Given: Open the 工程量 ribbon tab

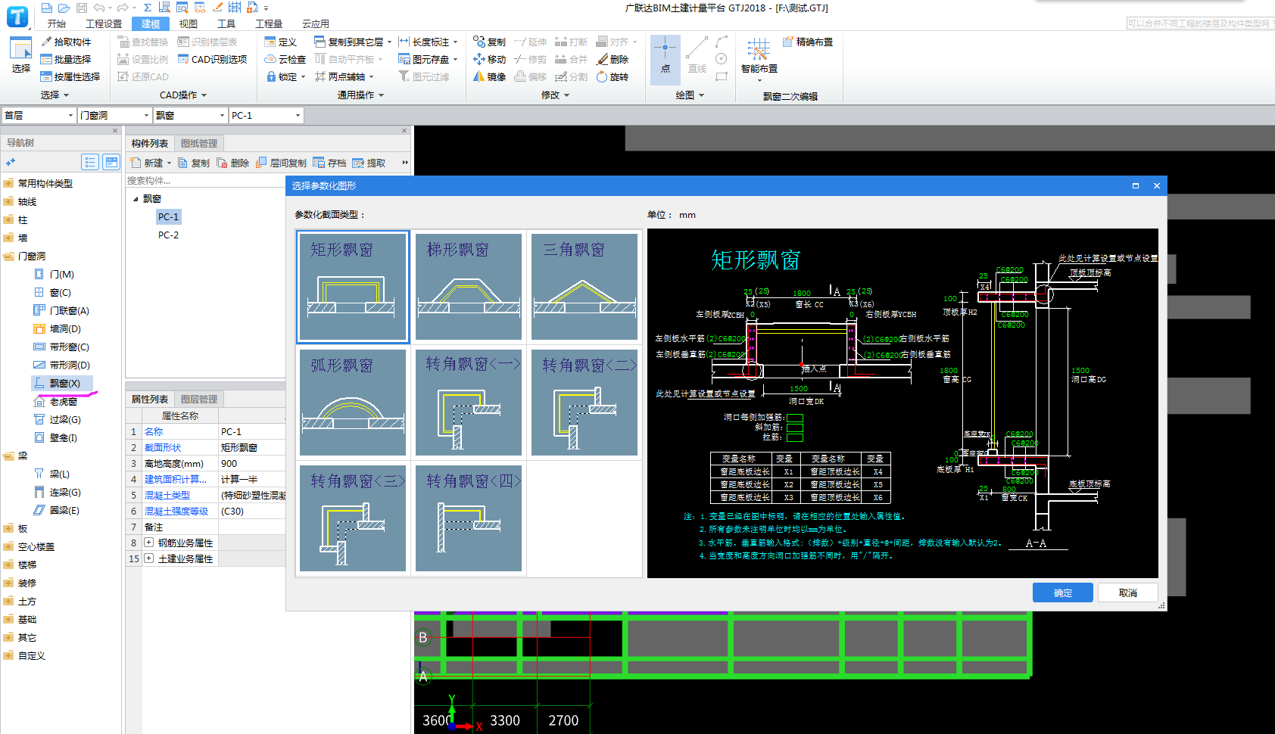Looking at the screenshot, I should (x=269, y=23).
